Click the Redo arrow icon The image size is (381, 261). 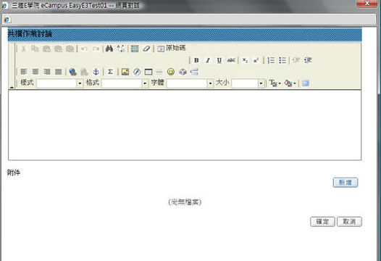click(x=96, y=49)
